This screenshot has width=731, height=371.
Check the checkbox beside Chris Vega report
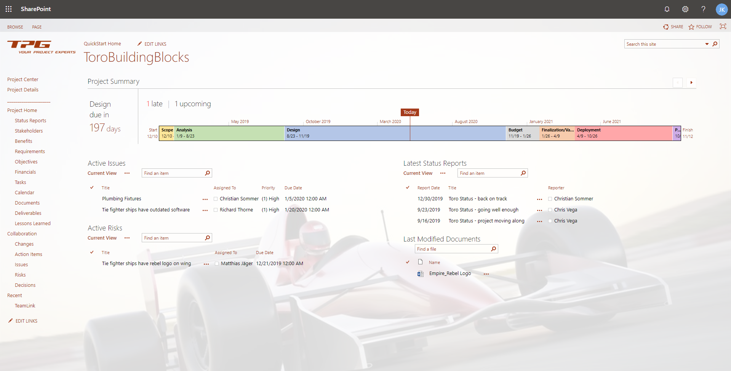(x=550, y=210)
